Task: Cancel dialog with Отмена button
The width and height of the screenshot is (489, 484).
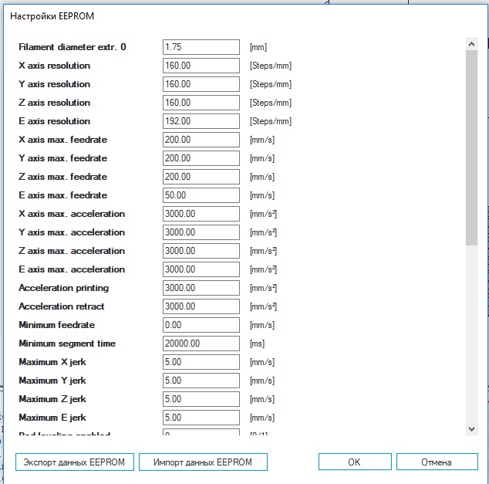Action: click(x=437, y=462)
